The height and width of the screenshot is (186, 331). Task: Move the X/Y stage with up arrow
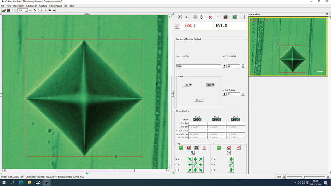coord(195,159)
